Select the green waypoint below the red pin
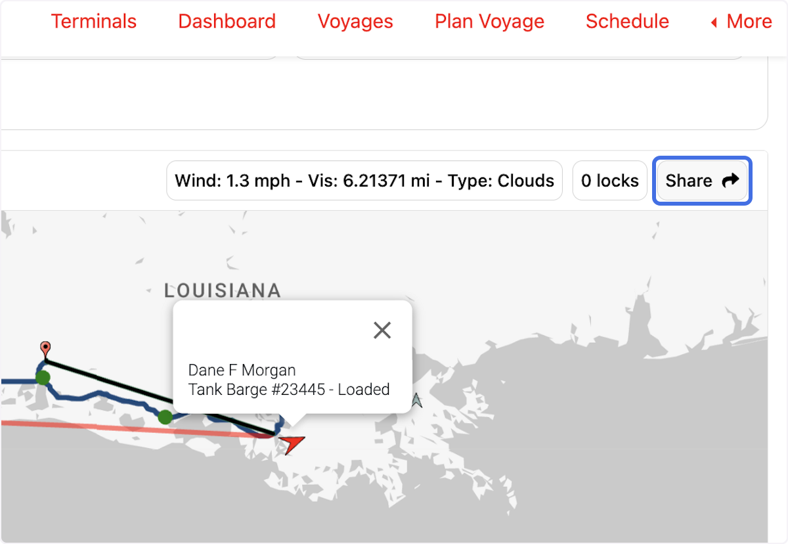 click(43, 378)
